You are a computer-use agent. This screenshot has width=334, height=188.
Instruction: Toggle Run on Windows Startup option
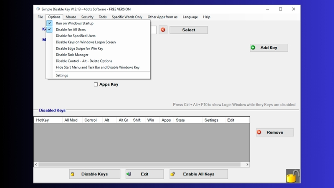[98, 23]
